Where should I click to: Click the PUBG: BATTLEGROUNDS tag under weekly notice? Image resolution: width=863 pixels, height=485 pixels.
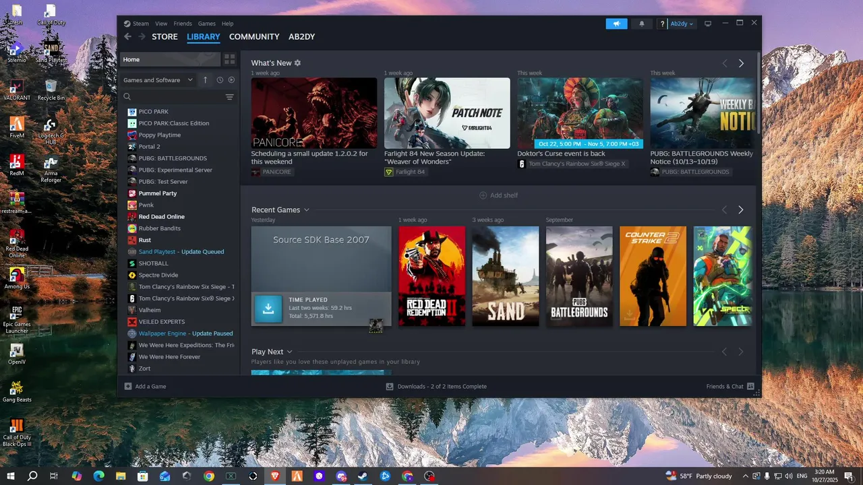point(690,172)
